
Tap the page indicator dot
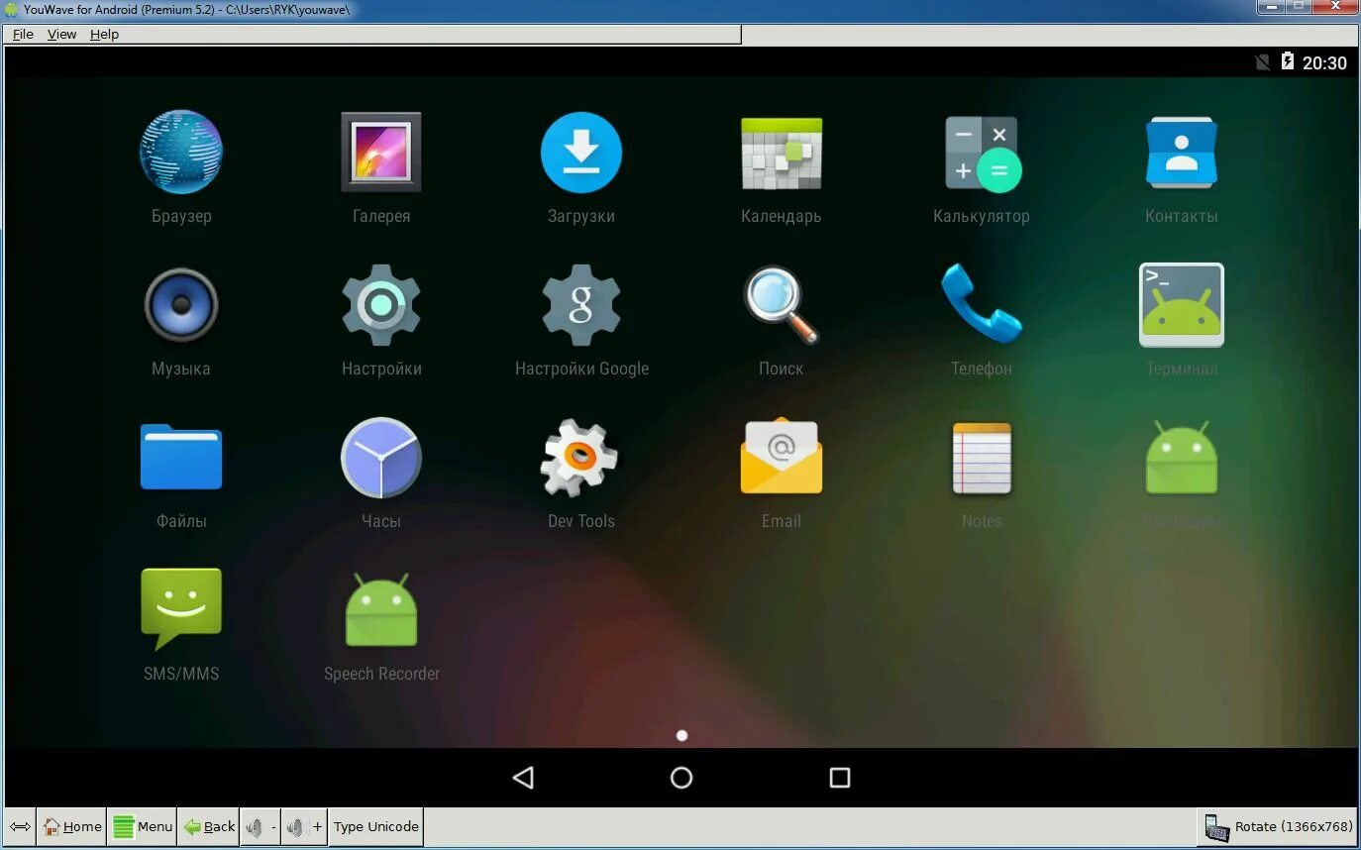(x=681, y=735)
